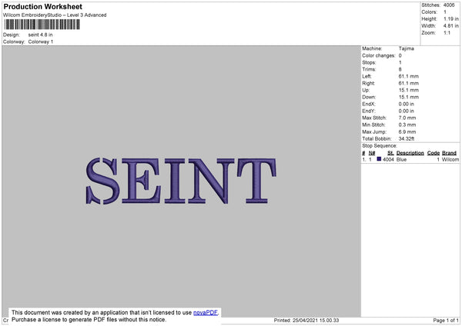The width and height of the screenshot is (462, 326).
Task: Click the 'Code' column header
Action: [434, 153]
